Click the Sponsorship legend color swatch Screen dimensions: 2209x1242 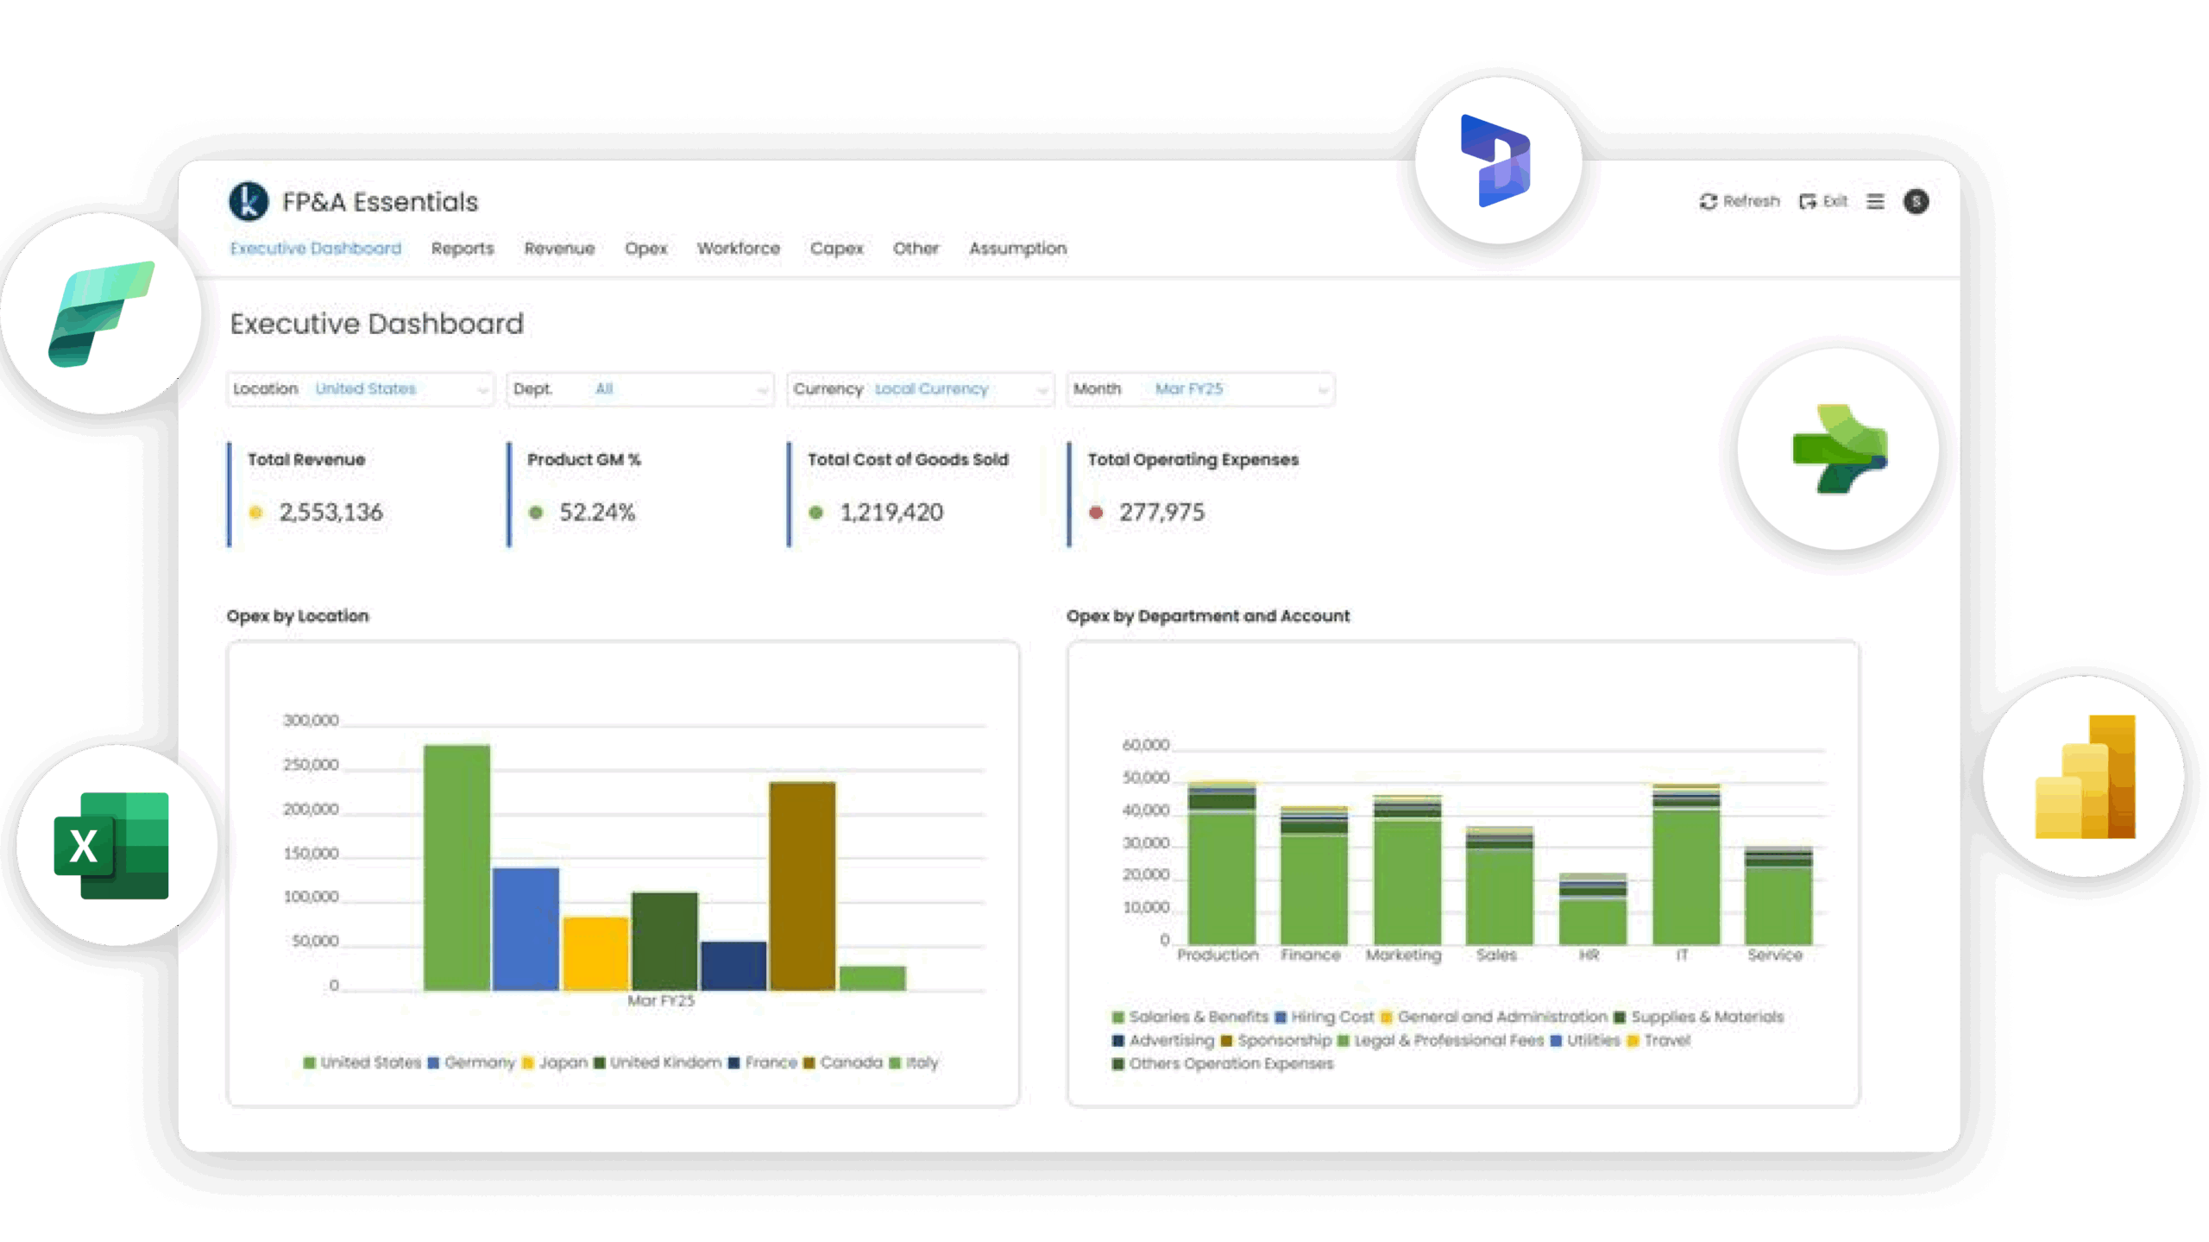[1226, 1041]
